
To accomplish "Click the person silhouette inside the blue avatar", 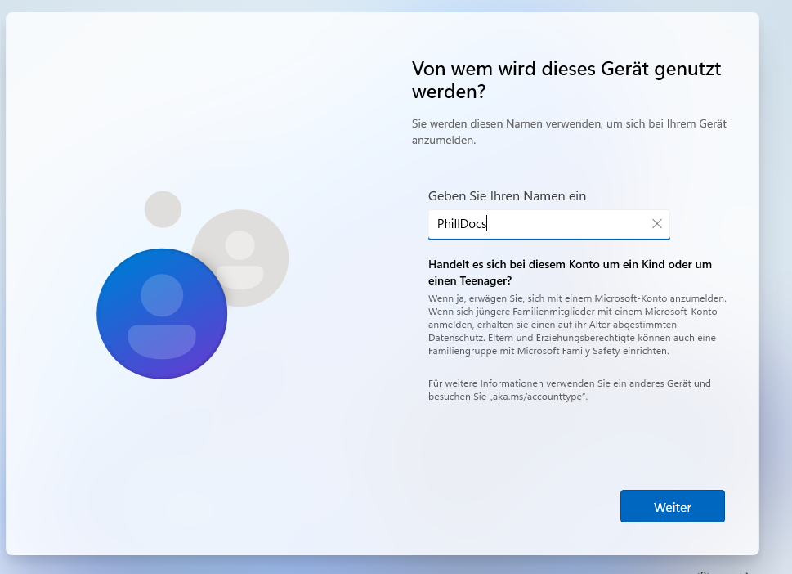I will click(162, 313).
